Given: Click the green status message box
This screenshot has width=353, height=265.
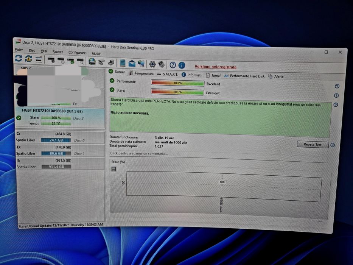Looking at the screenshot, I should [x=220, y=117].
